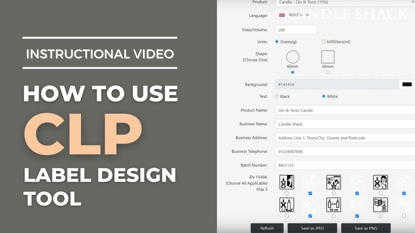Click Save as PNG button
The width and height of the screenshot is (415, 233).
pos(366,228)
